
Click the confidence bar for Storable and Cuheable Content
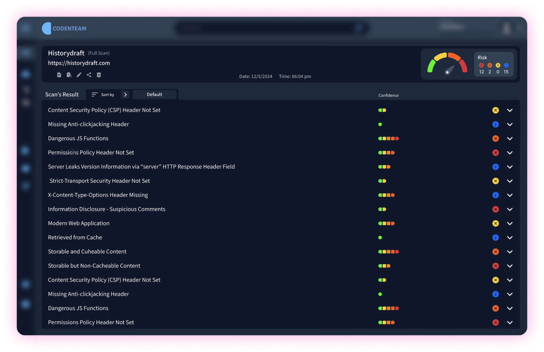[x=389, y=252]
